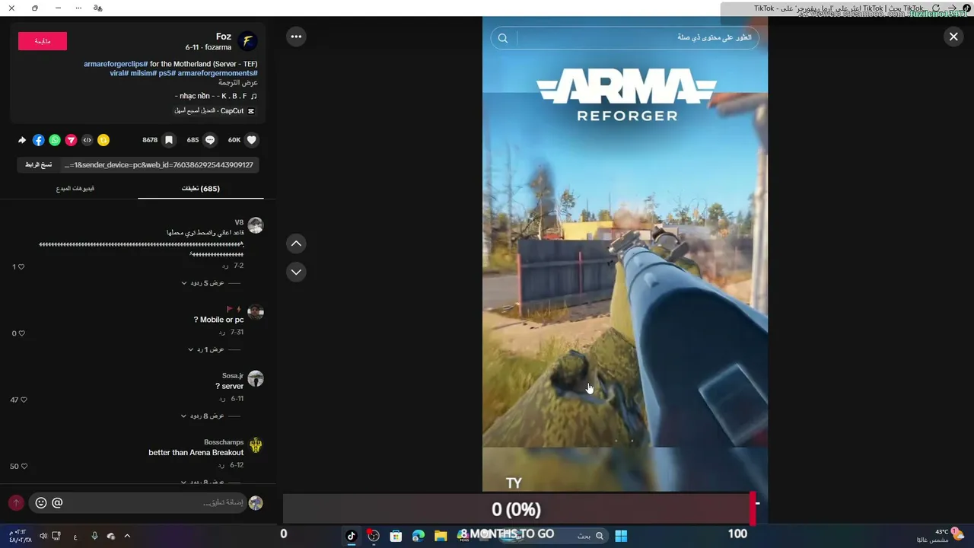This screenshot has height=548, width=974.
Task: Select the username 'Bosschamps'
Action: coord(224,442)
